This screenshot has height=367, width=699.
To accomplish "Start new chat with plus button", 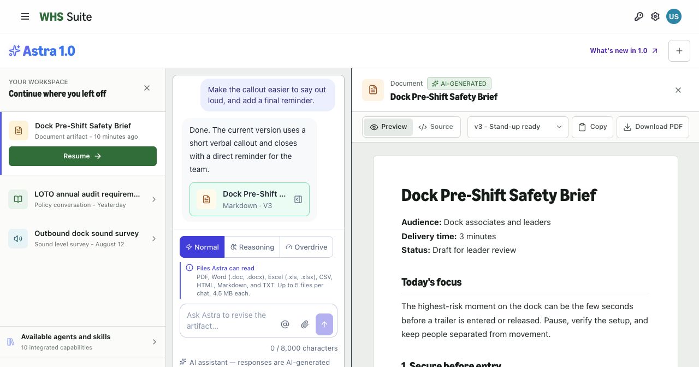I will click(679, 51).
